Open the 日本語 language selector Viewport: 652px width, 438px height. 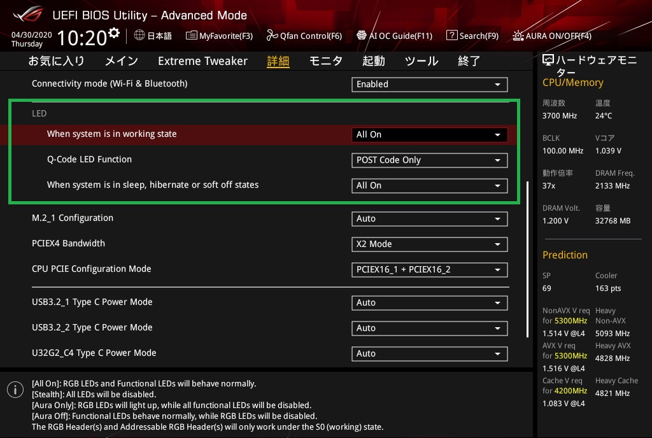click(153, 36)
